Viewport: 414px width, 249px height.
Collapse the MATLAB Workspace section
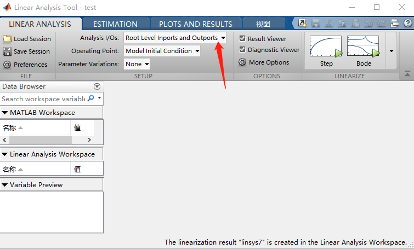(5, 113)
